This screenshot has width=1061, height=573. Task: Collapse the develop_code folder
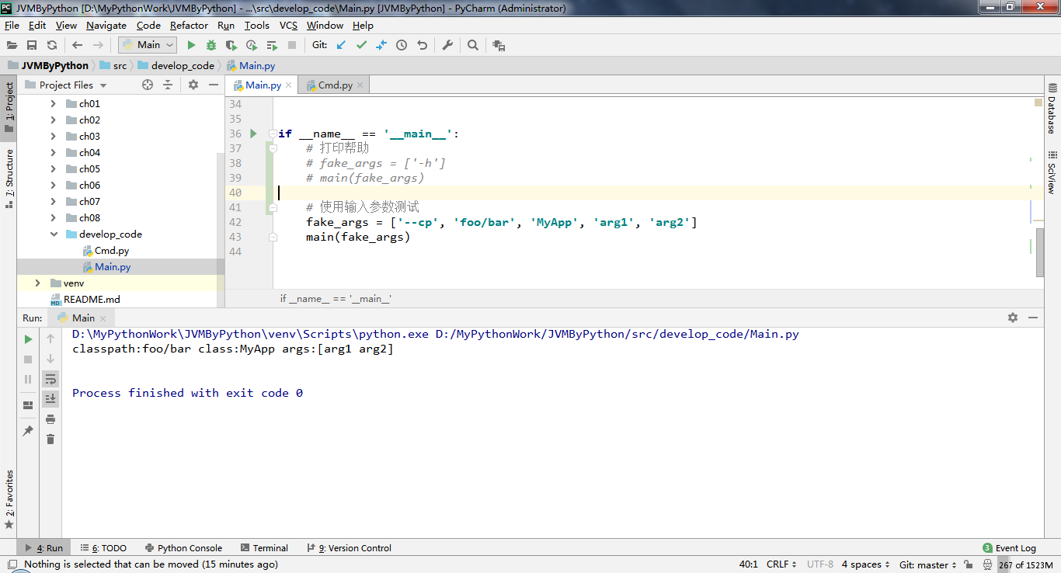coord(54,234)
